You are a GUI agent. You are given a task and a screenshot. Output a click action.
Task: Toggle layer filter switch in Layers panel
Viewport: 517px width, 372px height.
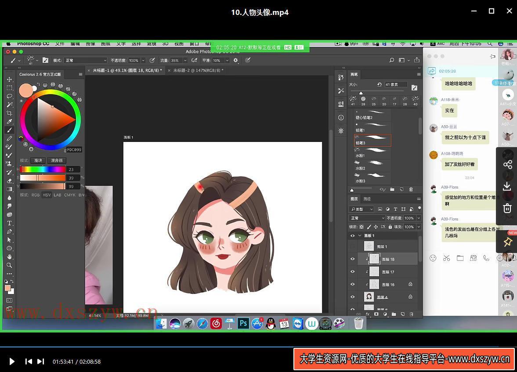(419, 209)
